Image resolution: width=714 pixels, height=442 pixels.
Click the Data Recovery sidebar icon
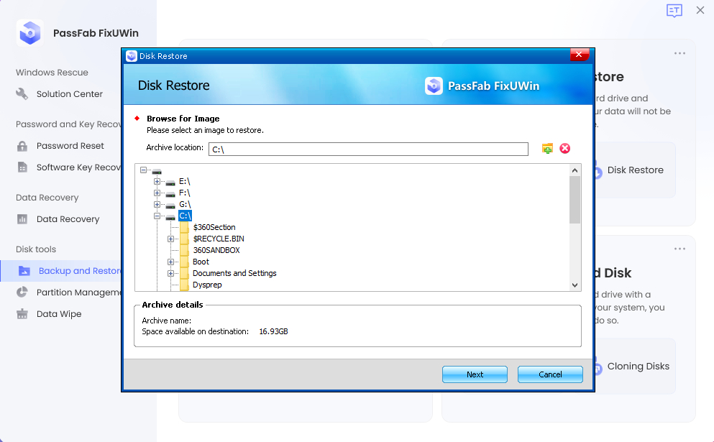22,219
